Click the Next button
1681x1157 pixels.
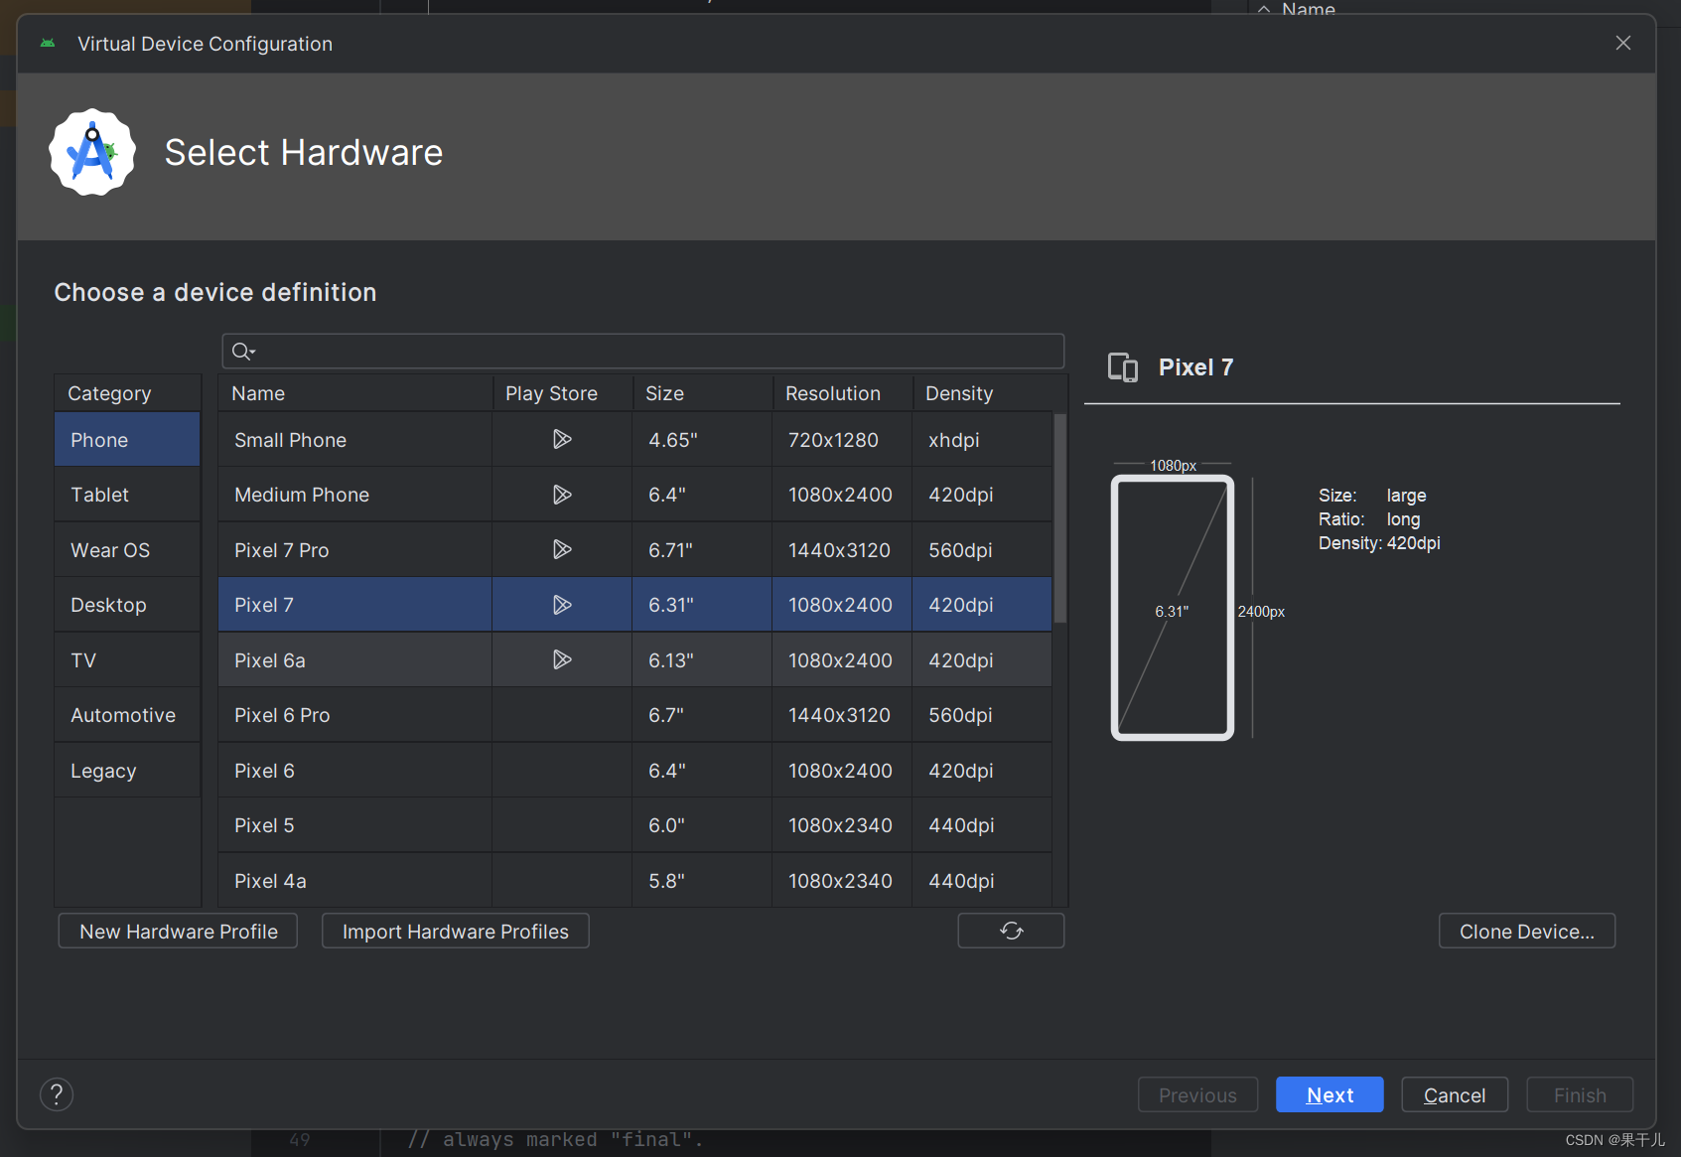pos(1330,1094)
